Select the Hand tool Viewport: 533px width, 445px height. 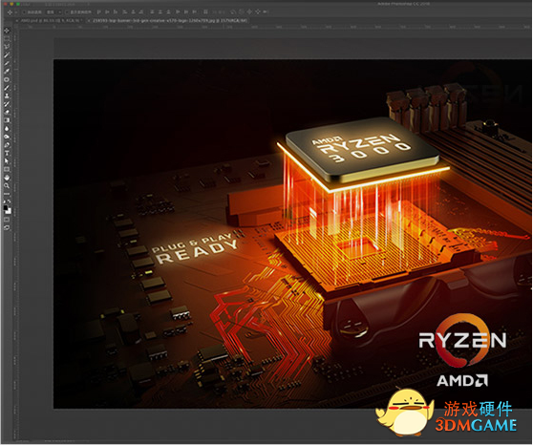(x=7, y=177)
